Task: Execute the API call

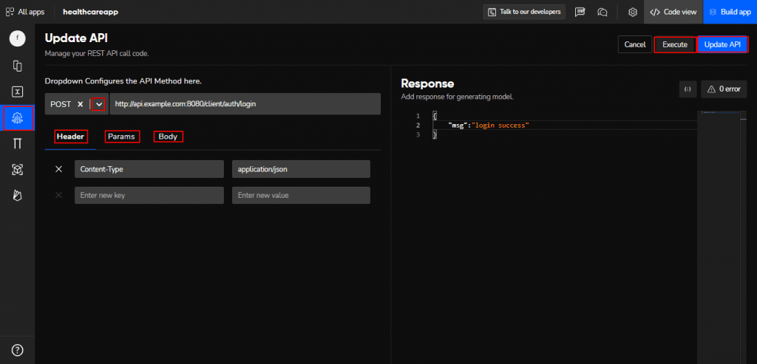Action: (675, 44)
